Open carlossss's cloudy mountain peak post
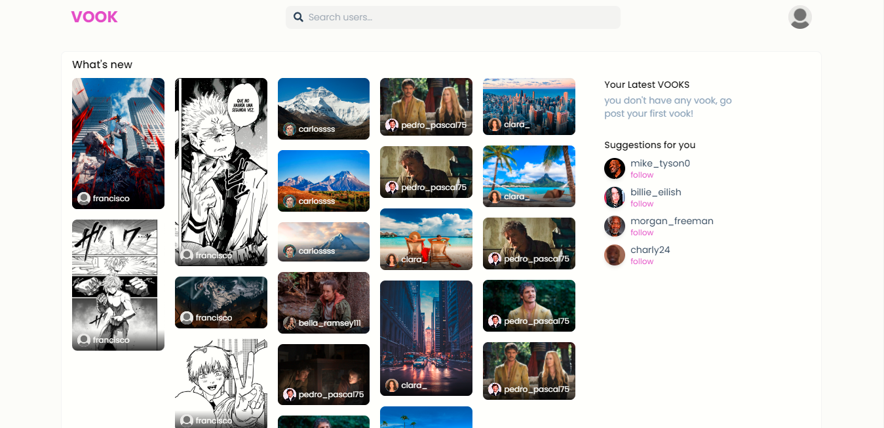884x428 pixels. (x=324, y=242)
